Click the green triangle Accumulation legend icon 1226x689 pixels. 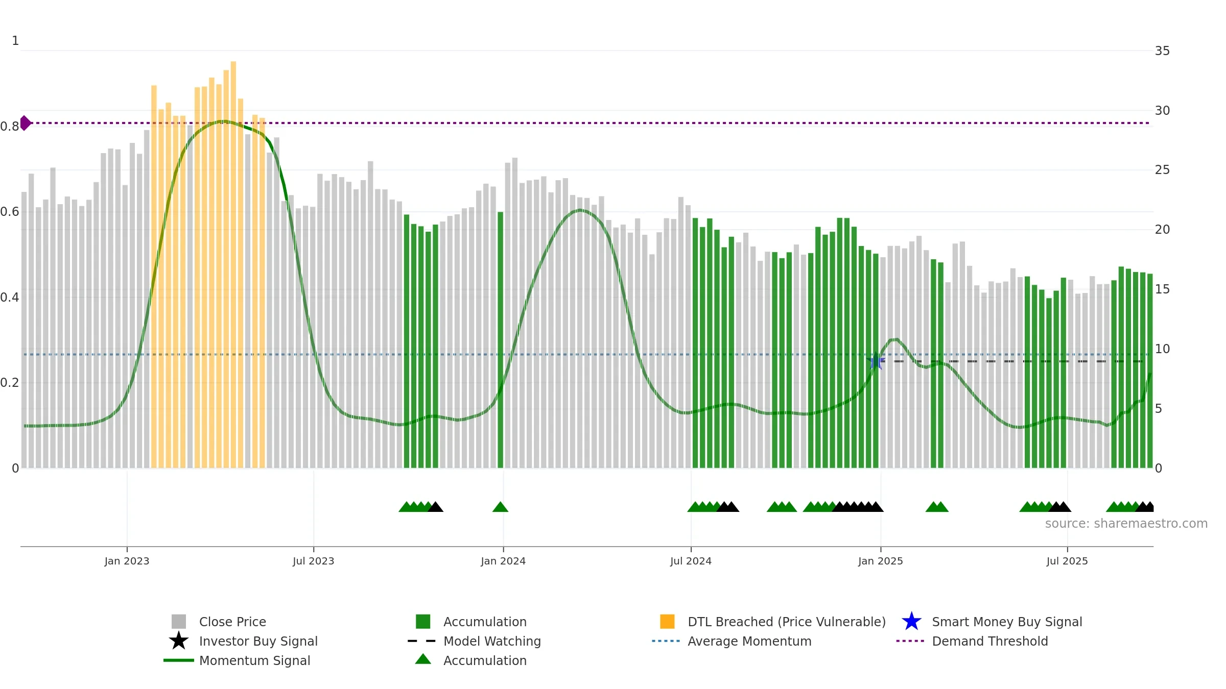click(423, 659)
